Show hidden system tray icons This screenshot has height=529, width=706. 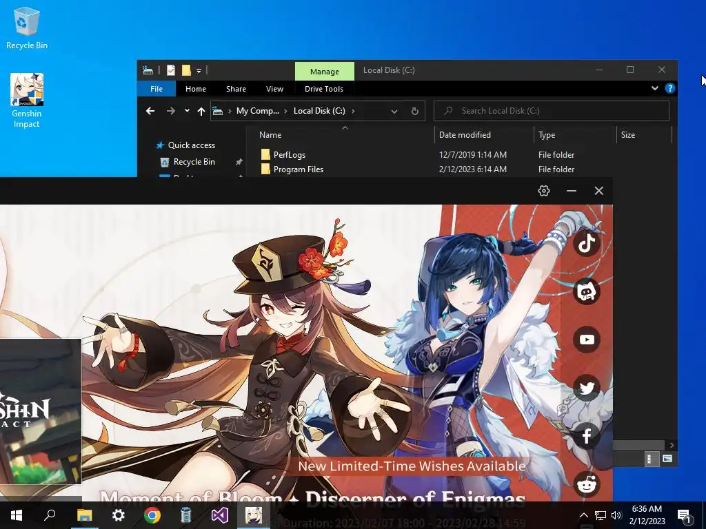tap(583, 515)
